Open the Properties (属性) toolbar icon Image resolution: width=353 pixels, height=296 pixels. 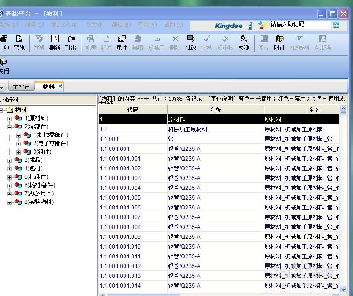(122, 43)
